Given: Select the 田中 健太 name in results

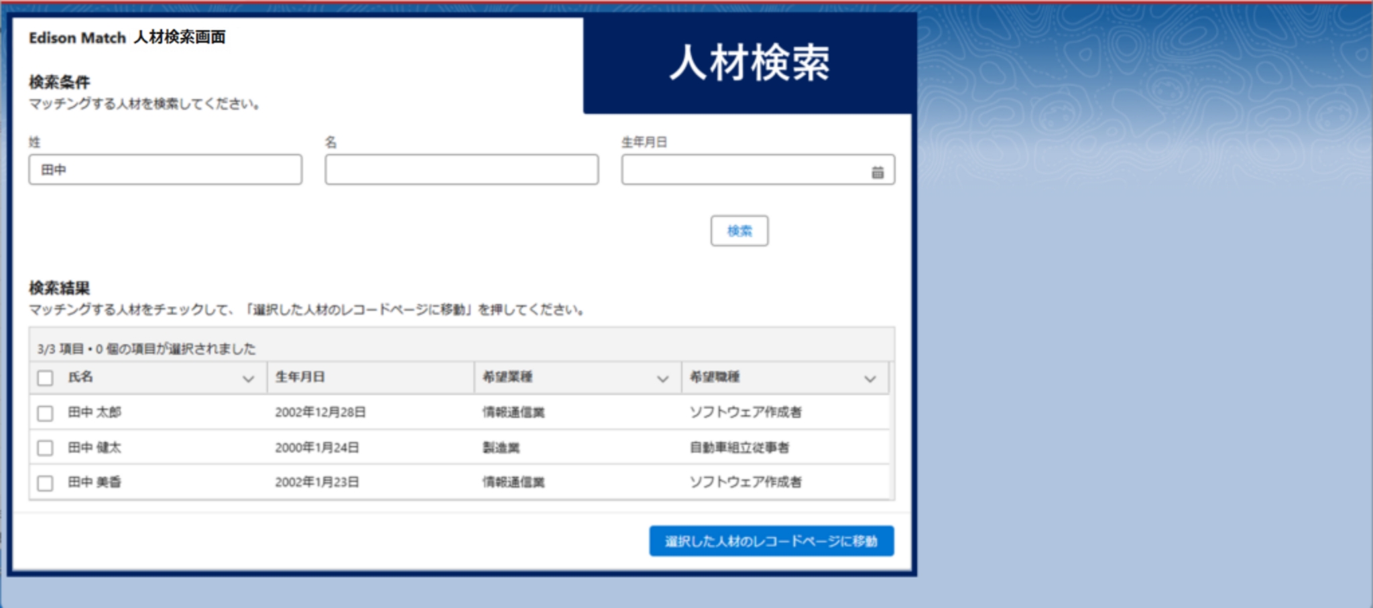Looking at the screenshot, I should [x=95, y=447].
